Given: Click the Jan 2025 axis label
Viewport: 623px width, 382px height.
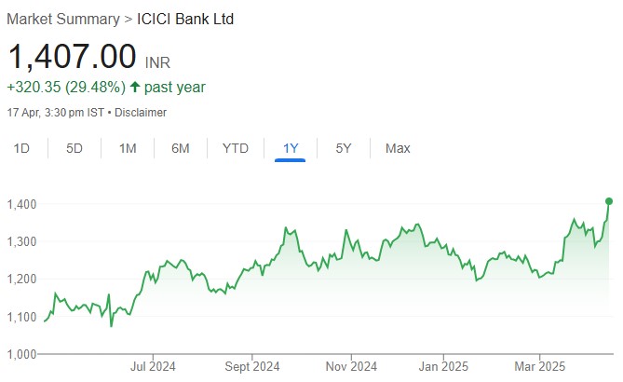Looking at the screenshot, I should (x=442, y=368).
